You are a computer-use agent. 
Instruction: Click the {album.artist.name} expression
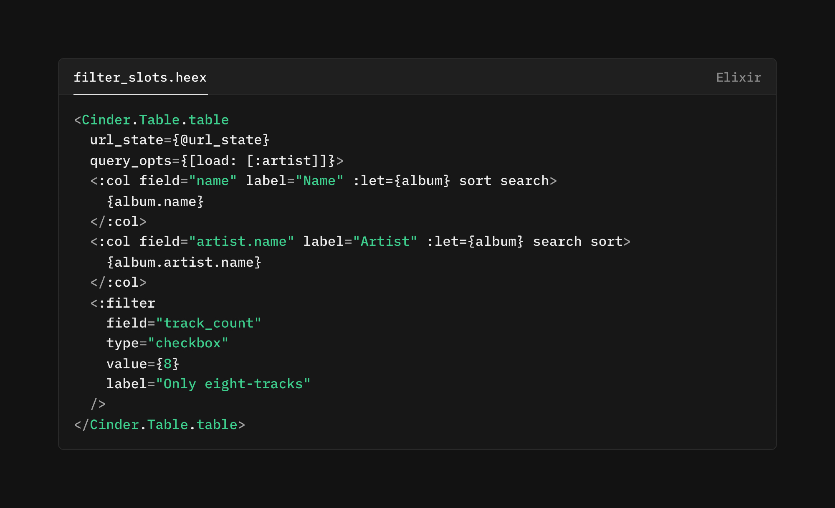(x=184, y=263)
